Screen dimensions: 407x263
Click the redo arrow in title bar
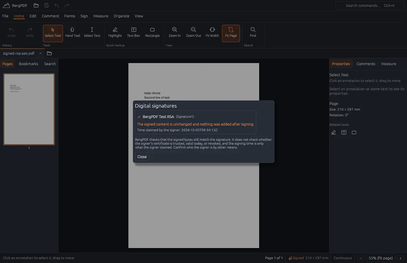tap(67, 5)
